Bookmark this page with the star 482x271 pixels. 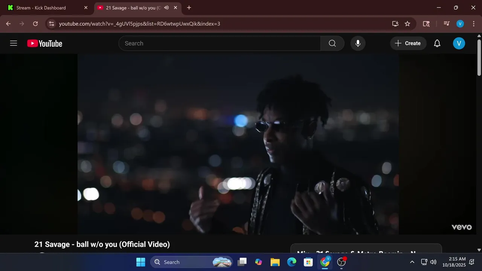coord(407,24)
